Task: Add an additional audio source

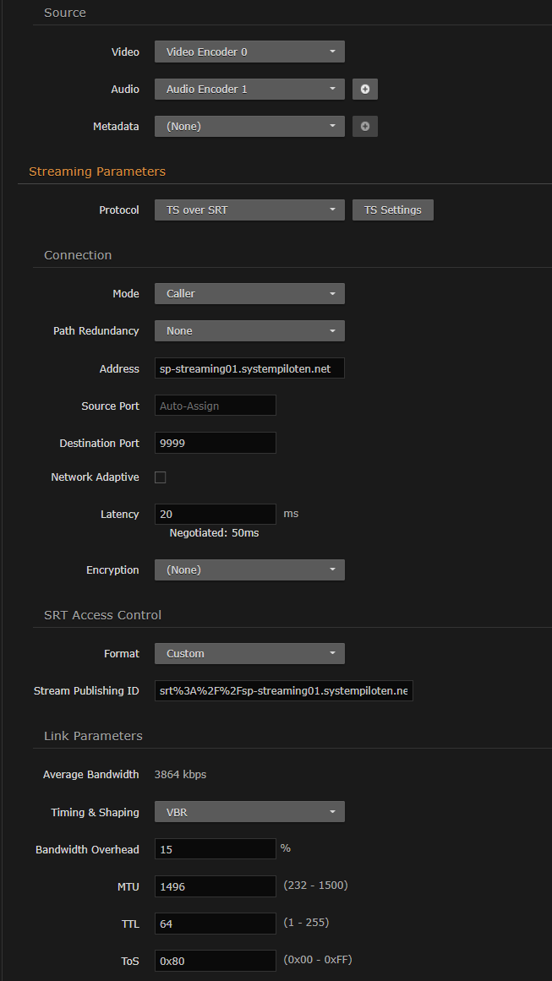Action: point(364,89)
